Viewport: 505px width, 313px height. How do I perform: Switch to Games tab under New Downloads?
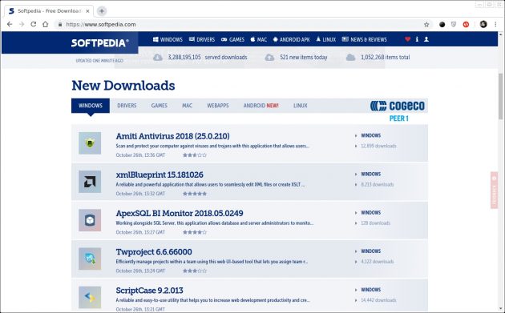(x=159, y=106)
